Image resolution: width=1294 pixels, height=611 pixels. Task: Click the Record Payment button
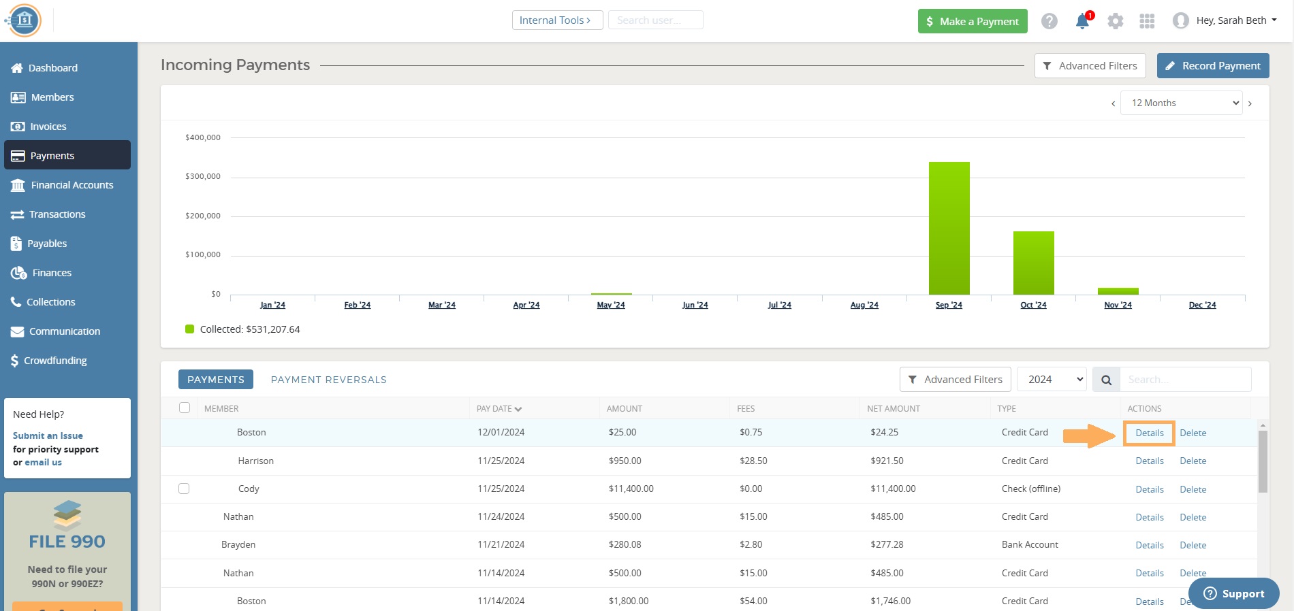point(1213,66)
